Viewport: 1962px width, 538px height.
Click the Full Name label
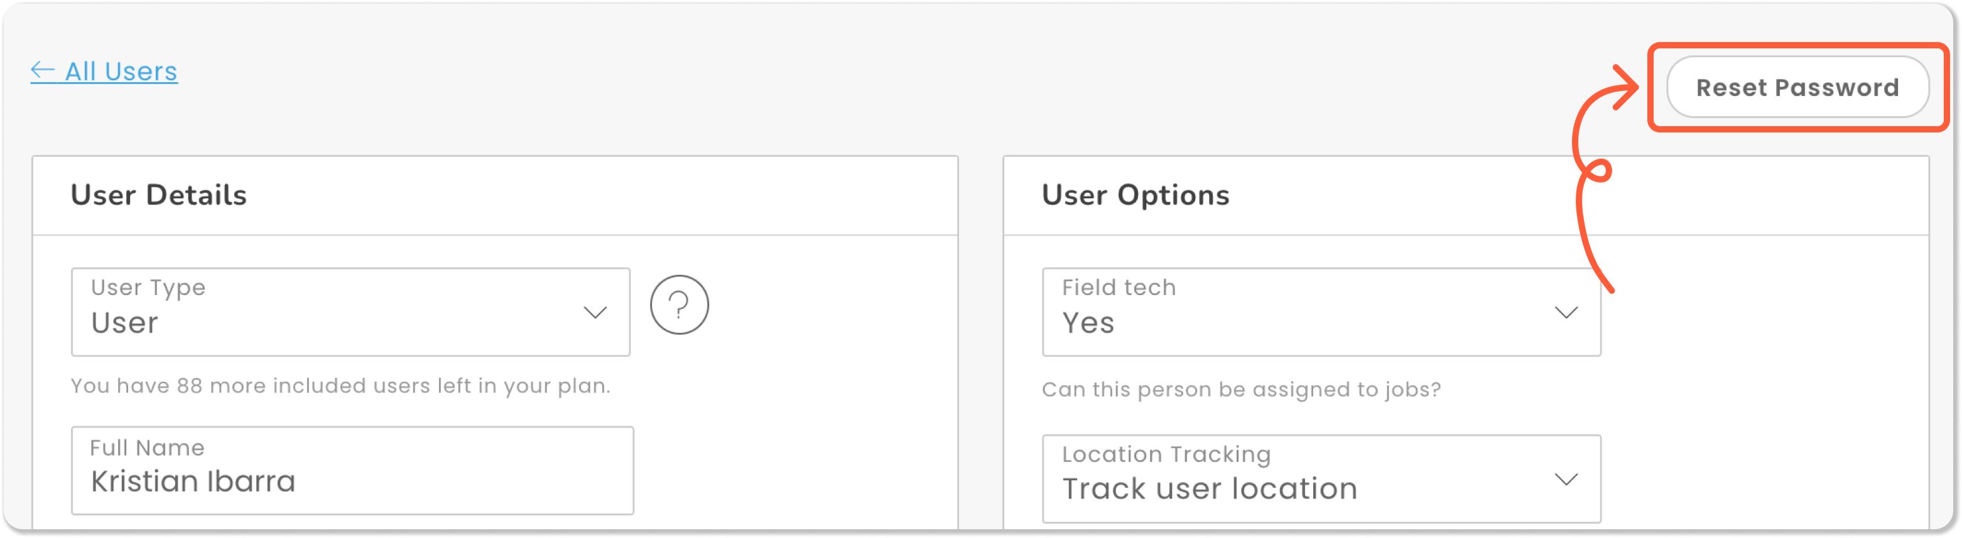(147, 448)
